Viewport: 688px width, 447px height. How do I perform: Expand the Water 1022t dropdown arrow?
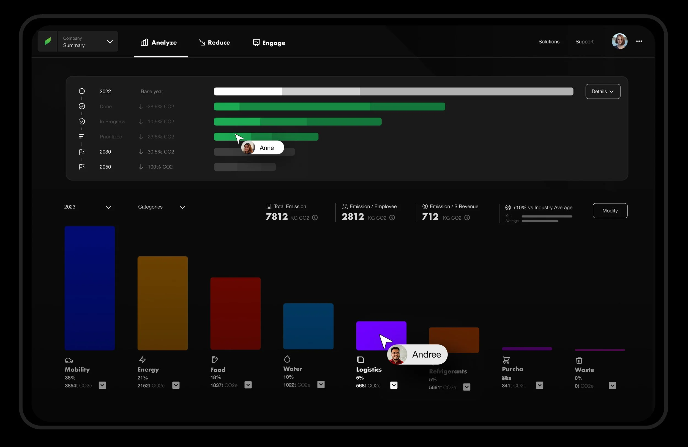(x=321, y=385)
